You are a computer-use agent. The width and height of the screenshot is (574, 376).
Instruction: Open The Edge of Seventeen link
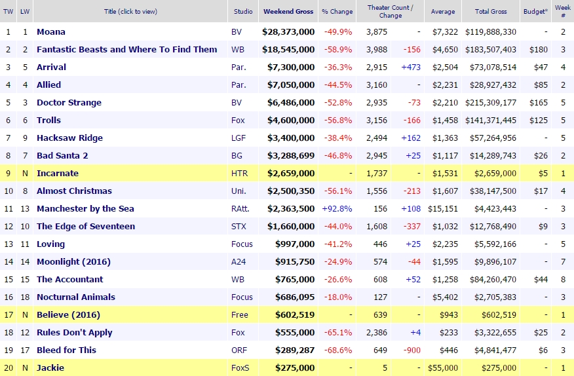(x=86, y=226)
